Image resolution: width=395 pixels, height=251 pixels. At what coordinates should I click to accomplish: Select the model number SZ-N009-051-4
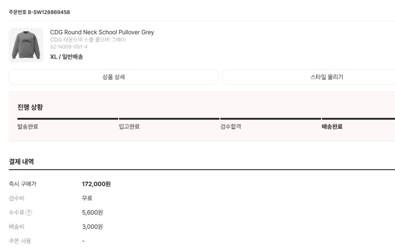69,47
